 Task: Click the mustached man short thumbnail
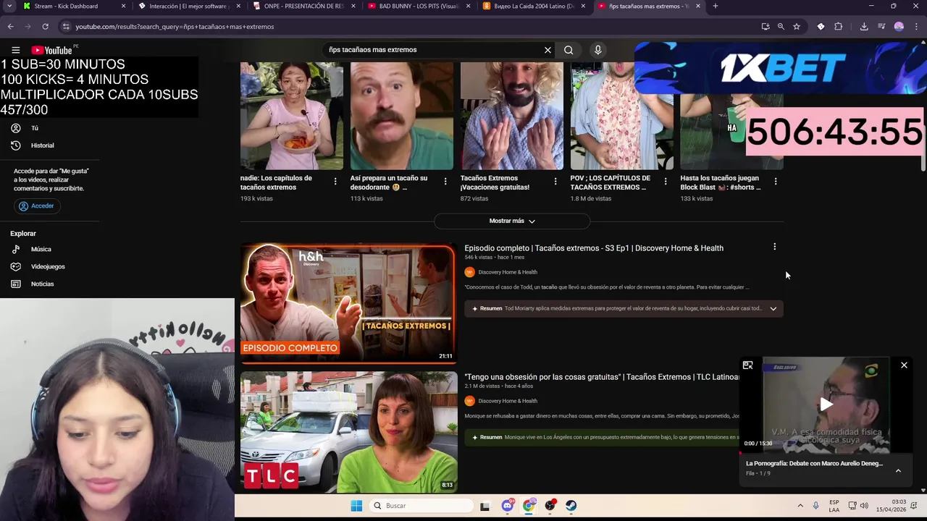tap(402, 116)
